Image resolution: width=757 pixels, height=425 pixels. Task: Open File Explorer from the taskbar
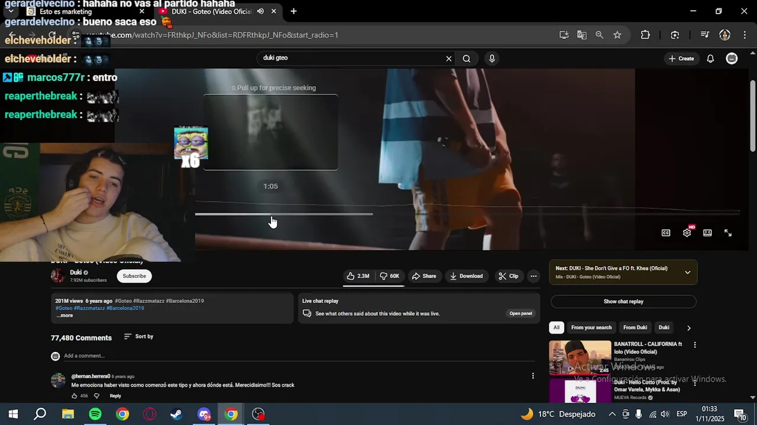(x=68, y=414)
